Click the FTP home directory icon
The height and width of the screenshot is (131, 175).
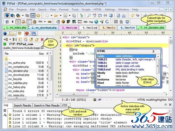(x=26, y=39)
